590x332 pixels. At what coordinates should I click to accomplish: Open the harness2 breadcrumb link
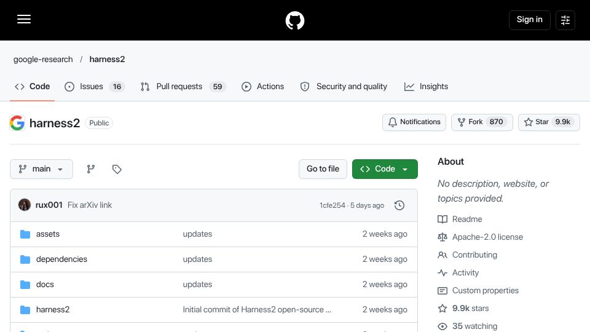(x=107, y=60)
